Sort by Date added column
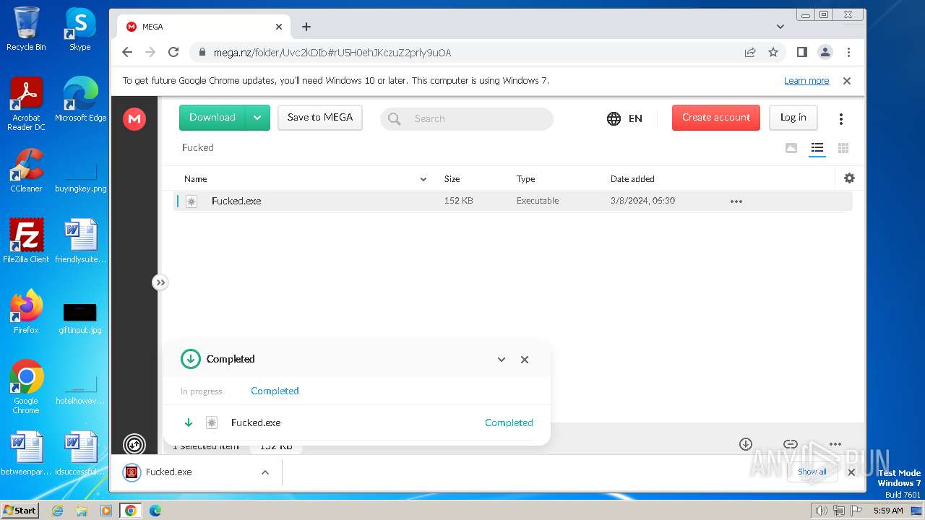This screenshot has height=520, width=925. tap(632, 178)
